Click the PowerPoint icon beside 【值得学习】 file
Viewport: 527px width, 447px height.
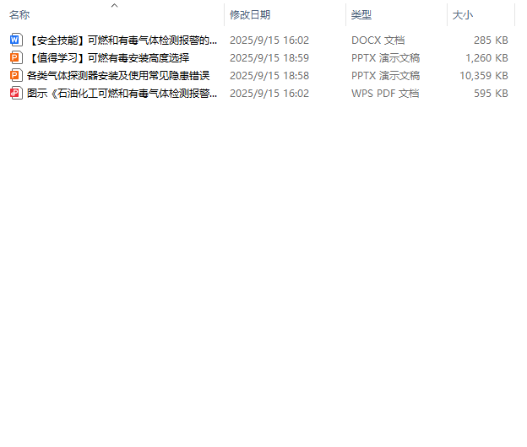[16, 57]
